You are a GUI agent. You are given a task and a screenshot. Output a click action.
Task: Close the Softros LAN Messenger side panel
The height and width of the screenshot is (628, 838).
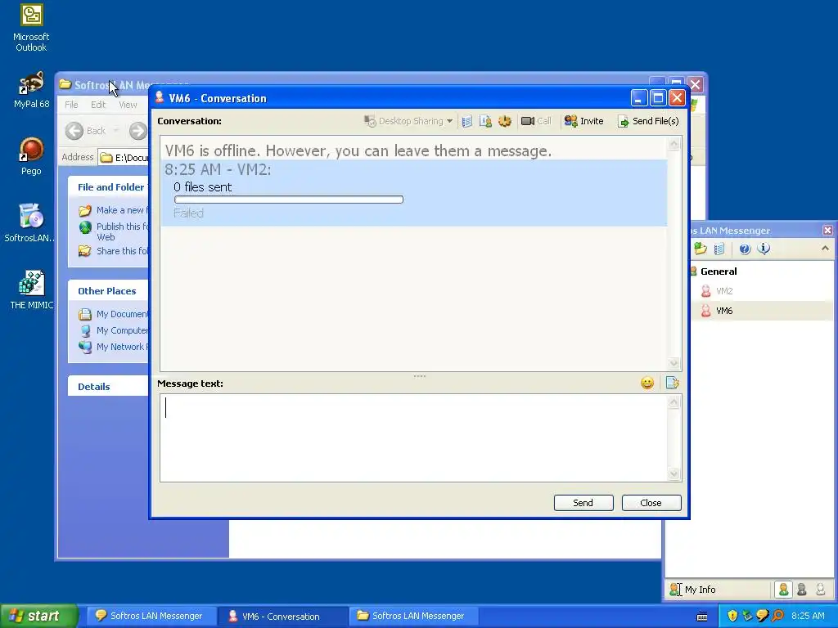click(x=827, y=230)
